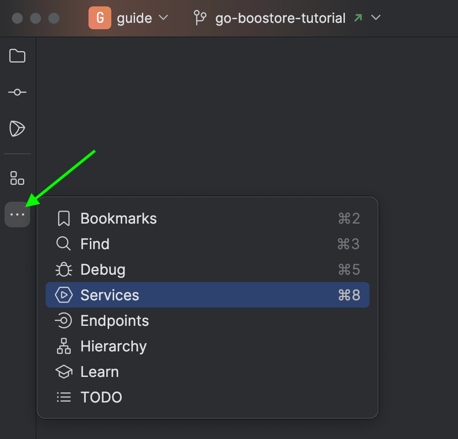
Task: Click the git branch icon
Action: [200, 18]
